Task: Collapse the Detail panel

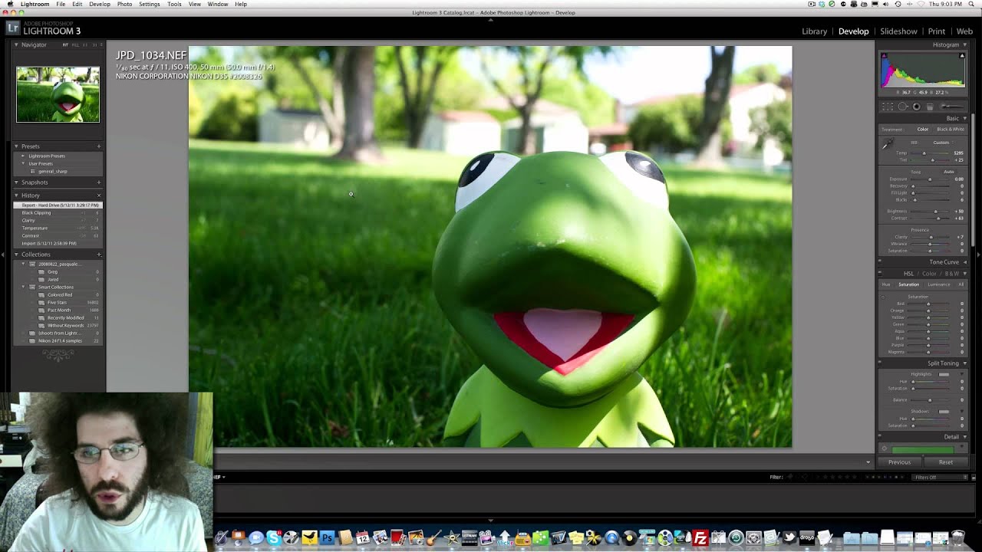Action: tap(964, 437)
